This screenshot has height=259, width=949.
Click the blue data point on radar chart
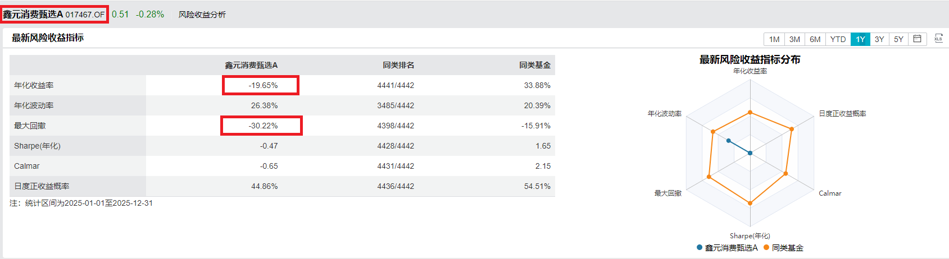728,140
